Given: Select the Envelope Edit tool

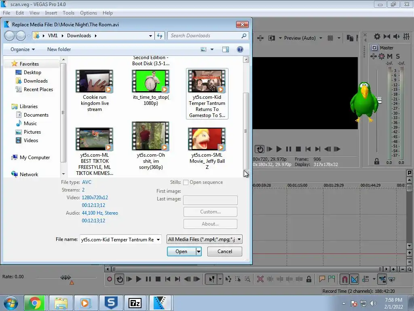Looking at the screenshot, I should tap(228, 279).
